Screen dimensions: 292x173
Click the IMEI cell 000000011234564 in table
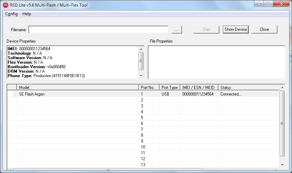click(199, 94)
